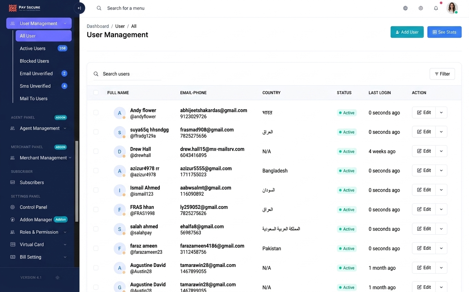Toggle theme with sun icon near version
Viewport: 469px width, 292px height.
point(58,278)
